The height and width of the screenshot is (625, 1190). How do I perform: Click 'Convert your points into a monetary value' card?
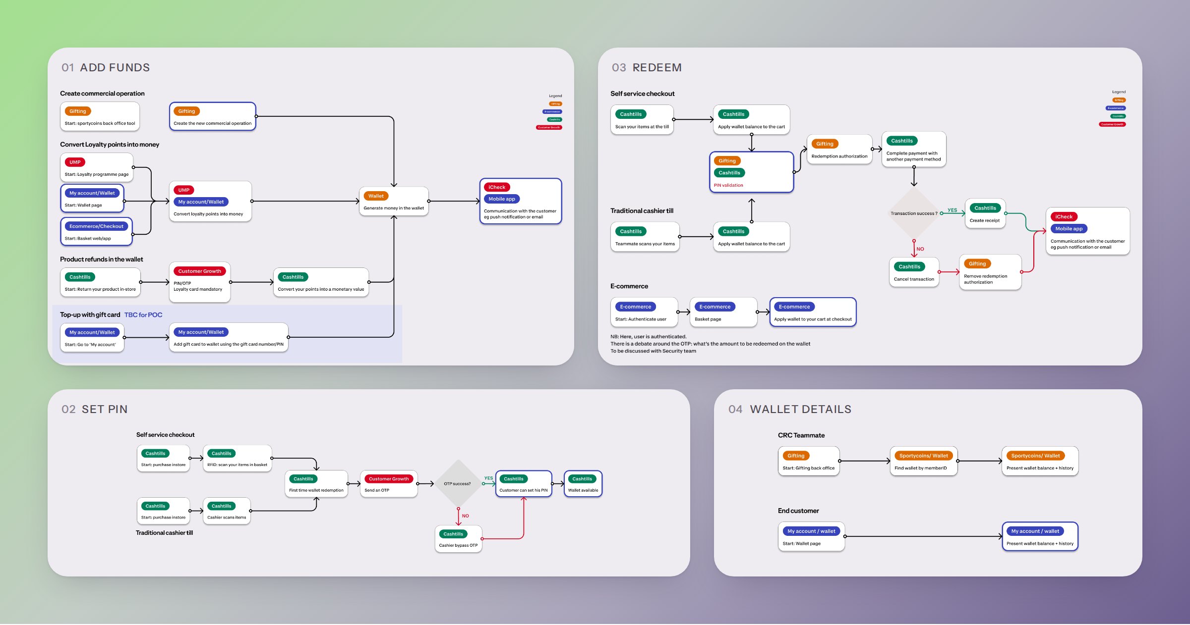click(x=321, y=282)
